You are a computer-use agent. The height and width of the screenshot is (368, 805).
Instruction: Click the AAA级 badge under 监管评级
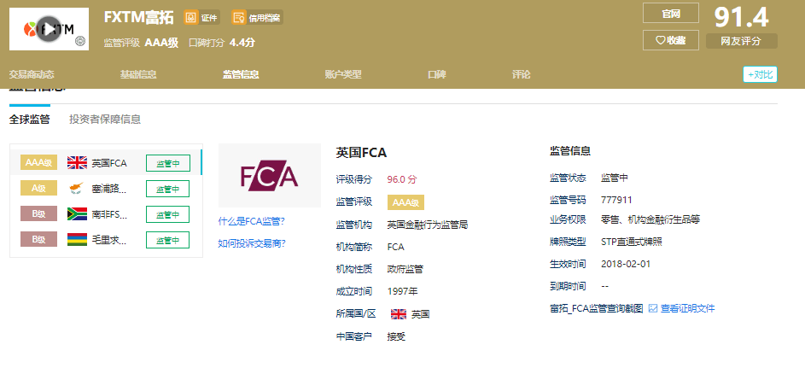coord(405,202)
